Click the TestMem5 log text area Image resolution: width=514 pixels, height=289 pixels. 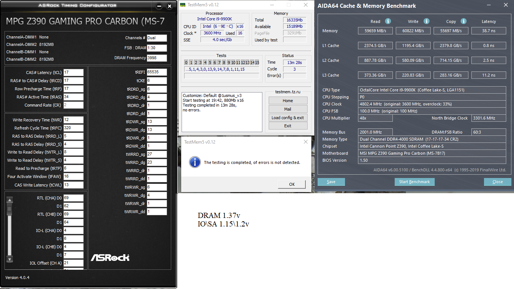pyautogui.click(x=222, y=111)
